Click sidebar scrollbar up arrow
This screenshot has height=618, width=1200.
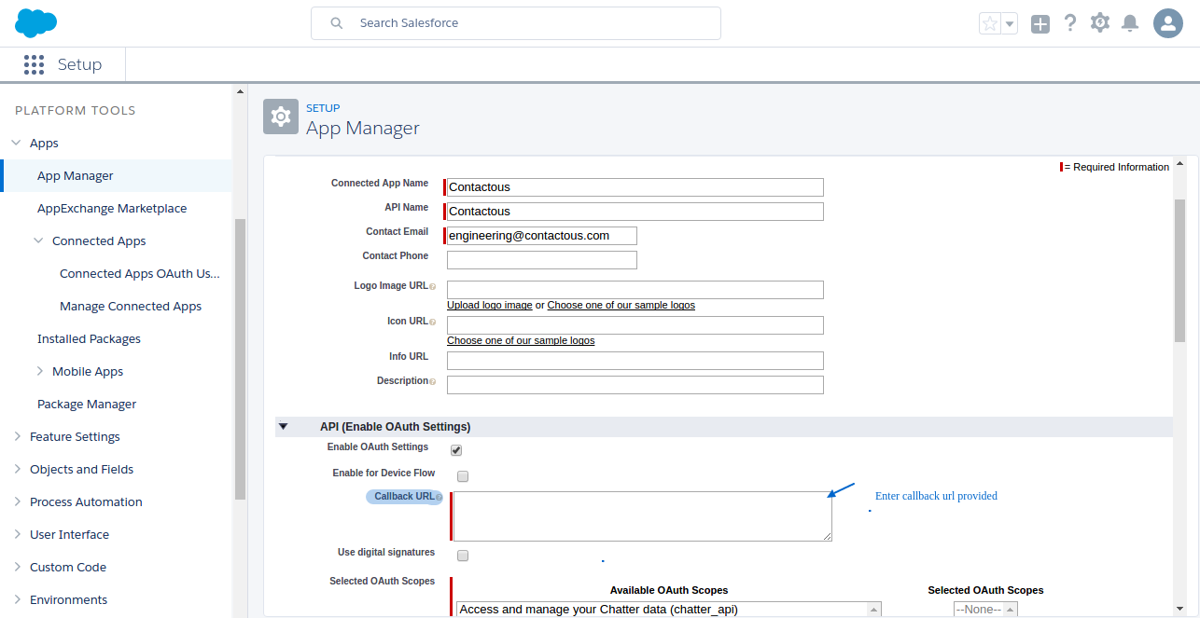click(x=240, y=91)
